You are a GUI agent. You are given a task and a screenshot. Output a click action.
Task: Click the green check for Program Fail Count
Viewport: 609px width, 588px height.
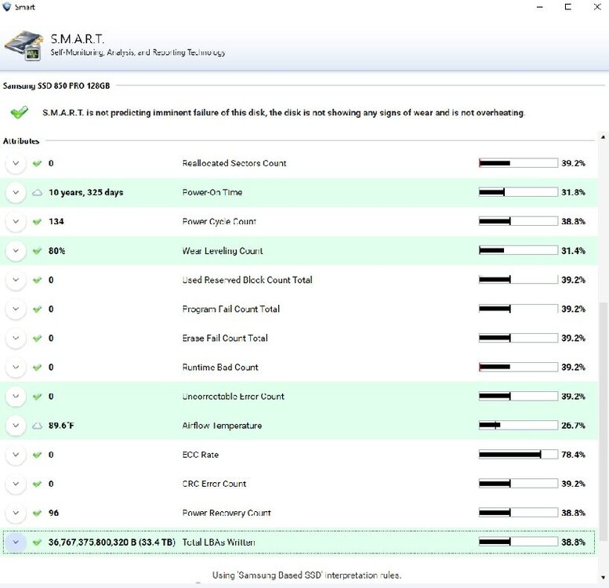pos(37,309)
